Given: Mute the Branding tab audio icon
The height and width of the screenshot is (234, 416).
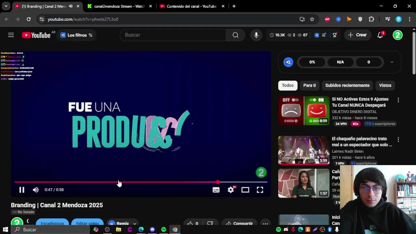Looking at the screenshot, I should tap(71, 6).
